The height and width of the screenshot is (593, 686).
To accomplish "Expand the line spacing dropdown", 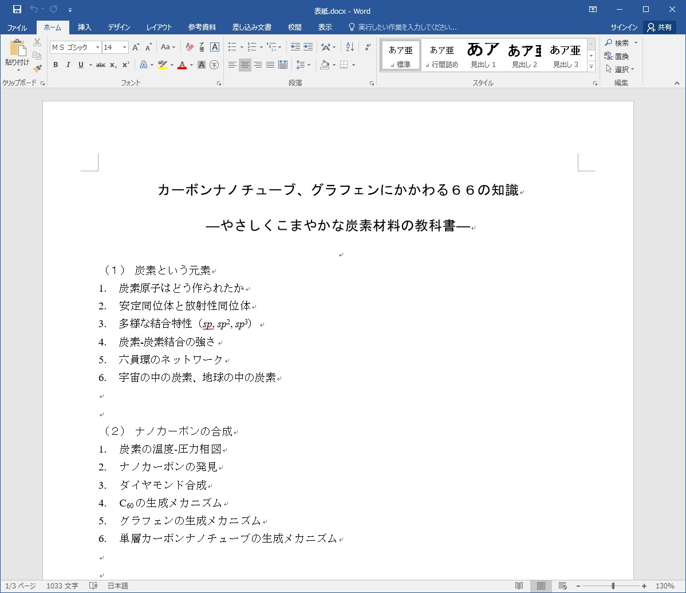I will click(308, 65).
